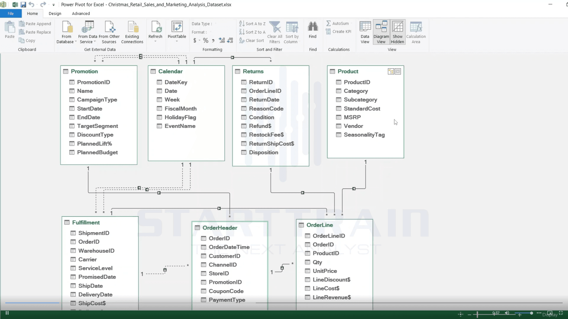
Task: Switch to the Home tab
Action: tap(32, 14)
